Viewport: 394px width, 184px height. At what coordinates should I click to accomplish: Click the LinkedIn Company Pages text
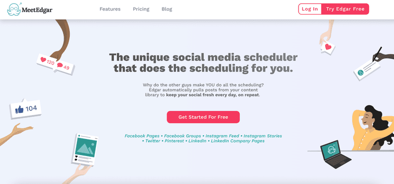tap(238, 141)
